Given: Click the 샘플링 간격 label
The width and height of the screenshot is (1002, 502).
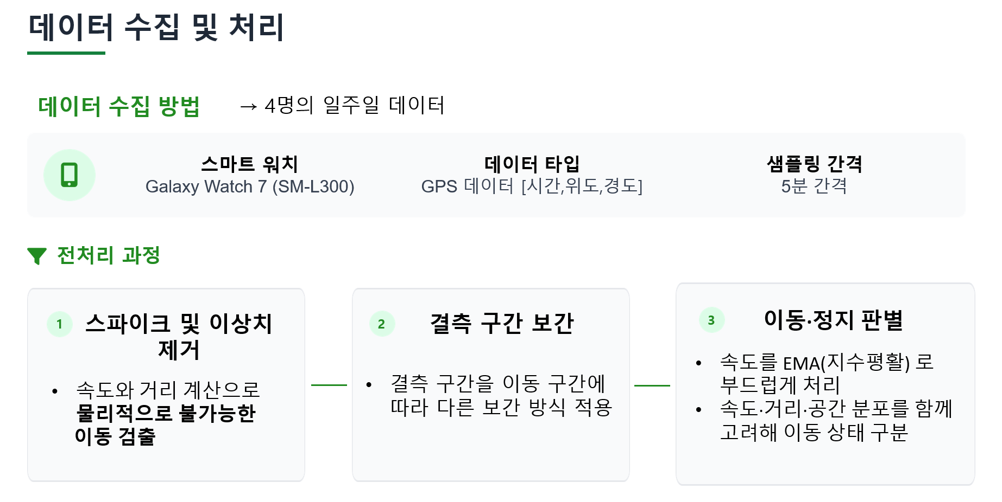Looking at the screenshot, I should pos(814,163).
